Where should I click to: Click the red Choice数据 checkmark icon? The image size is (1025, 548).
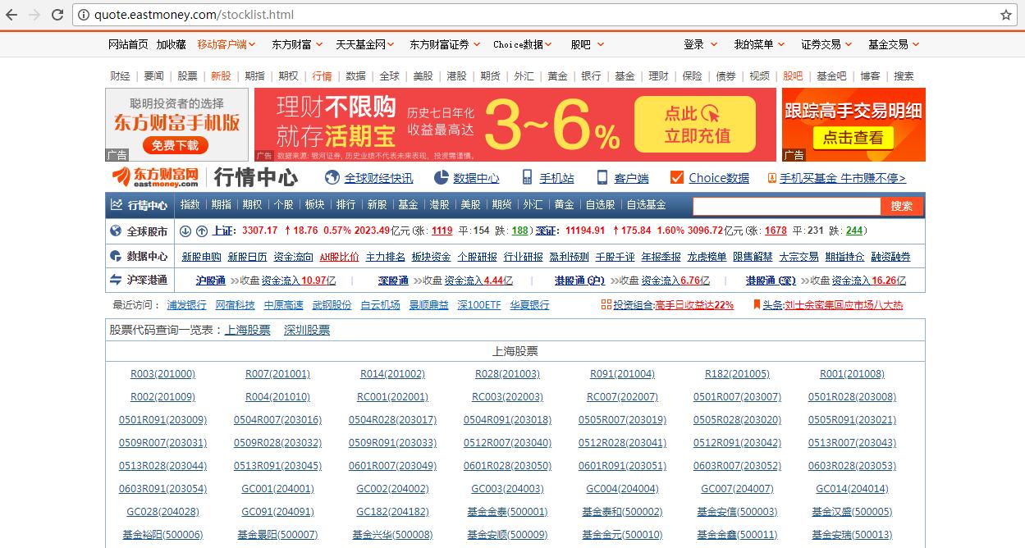click(x=678, y=176)
